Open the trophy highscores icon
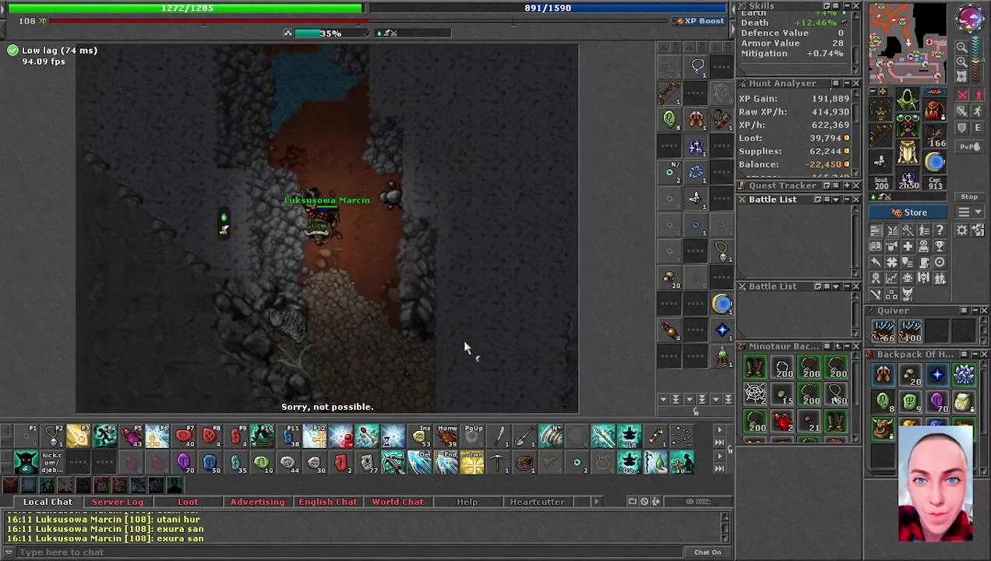 (x=940, y=246)
